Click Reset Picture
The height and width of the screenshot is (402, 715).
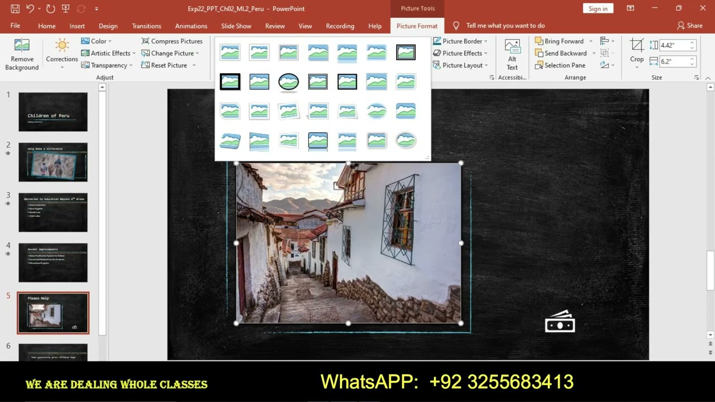165,65
